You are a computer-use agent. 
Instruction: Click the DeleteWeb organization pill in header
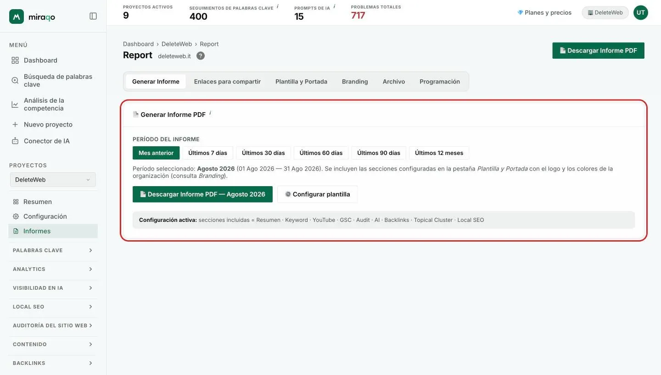[x=605, y=13]
